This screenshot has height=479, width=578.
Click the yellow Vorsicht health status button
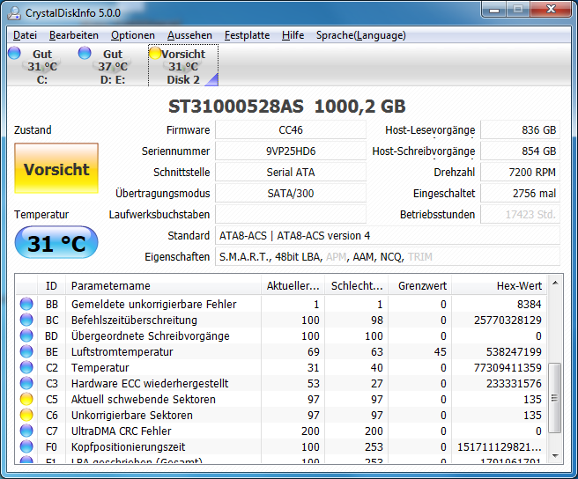(56, 168)
